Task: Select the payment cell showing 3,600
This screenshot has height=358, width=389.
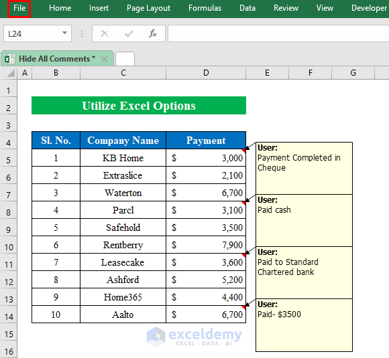Action: click(206, 262)
